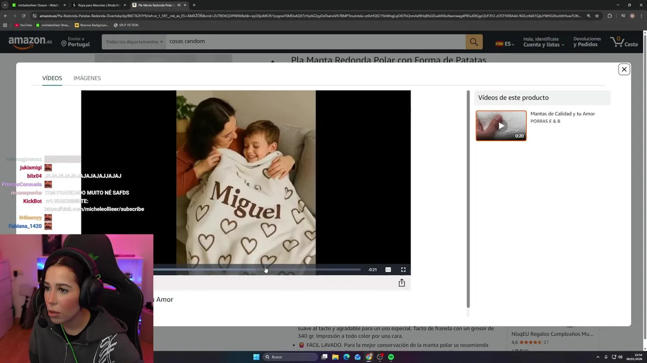Viewport: 647px width, 363px height.
Task: Click the video title Mantas de Calidad y tu Amor
Action: click(563, 114)
